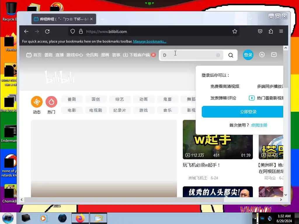Select the 游戏 category chip
The width and height of the screenshot is (299, 224).
click(144, 110)
